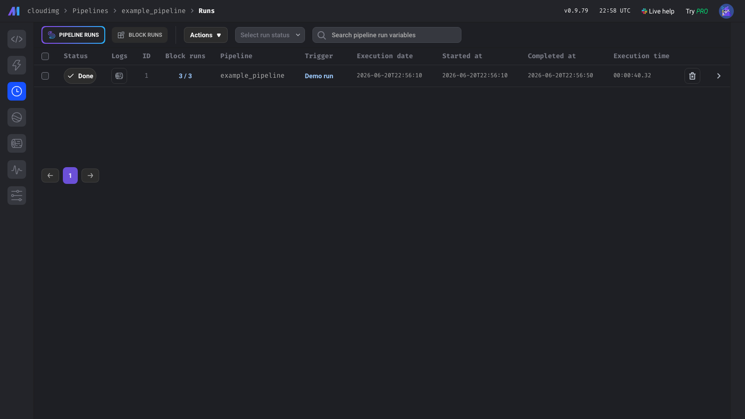Screen dimensions: 745x419
Task: Click the Execution time column header
Action: click(x=641, y=56)
